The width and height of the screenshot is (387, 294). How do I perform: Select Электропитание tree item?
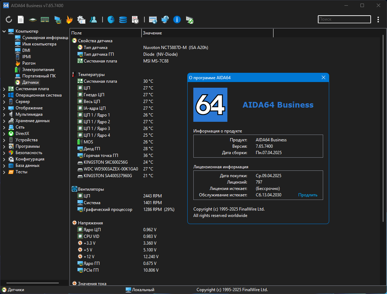(38, 70)
